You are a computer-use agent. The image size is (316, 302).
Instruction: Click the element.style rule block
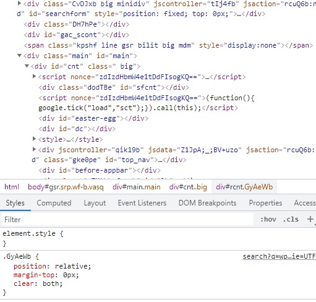[x=158, y=239]
